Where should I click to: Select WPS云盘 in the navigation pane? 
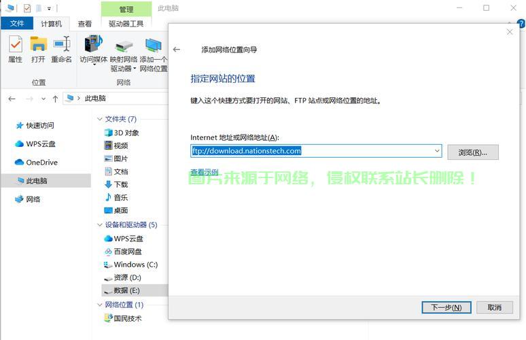40,144
